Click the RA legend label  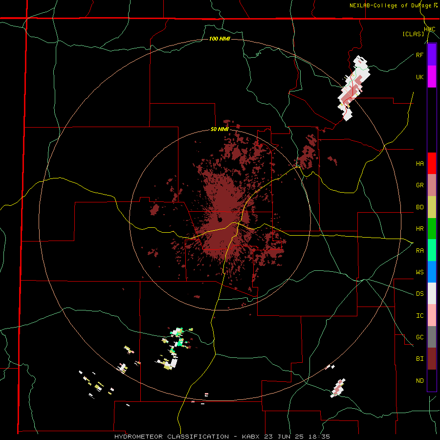(x=419, y=250)
